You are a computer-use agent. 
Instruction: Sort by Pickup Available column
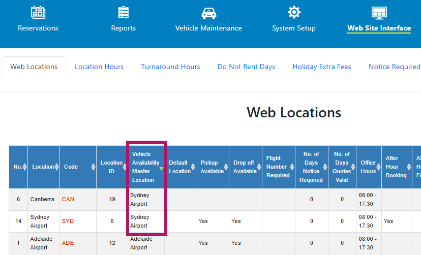(212, 167)
